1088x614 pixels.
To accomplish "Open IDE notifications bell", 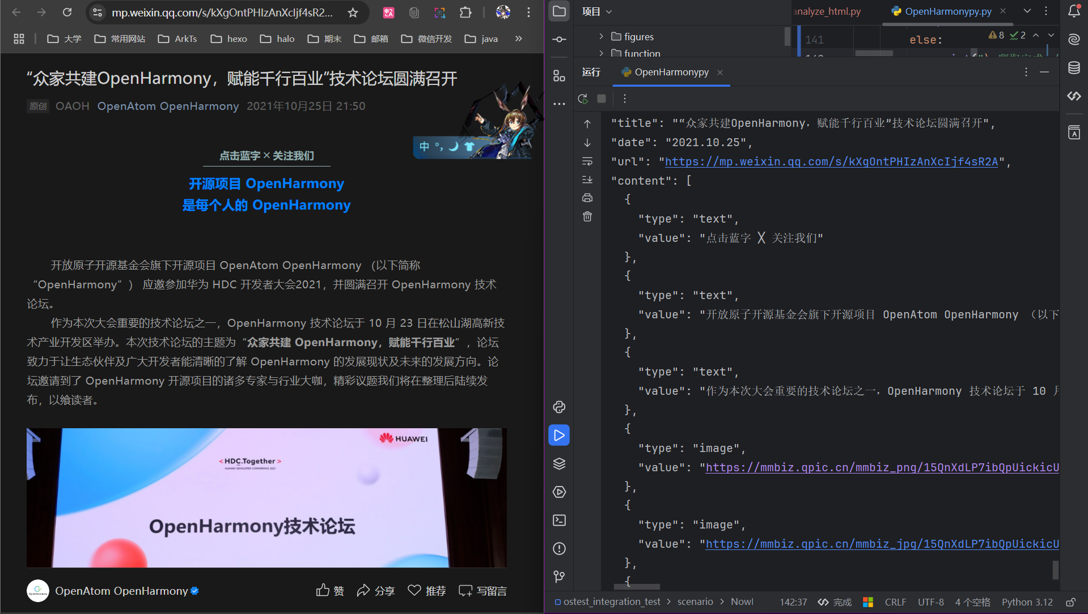I will 1074,11.
